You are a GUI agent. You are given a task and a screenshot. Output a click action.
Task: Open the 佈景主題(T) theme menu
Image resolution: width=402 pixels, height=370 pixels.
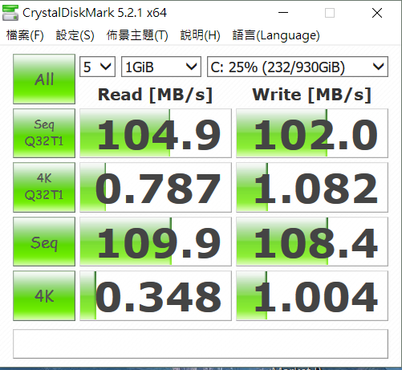pos(137,35)
